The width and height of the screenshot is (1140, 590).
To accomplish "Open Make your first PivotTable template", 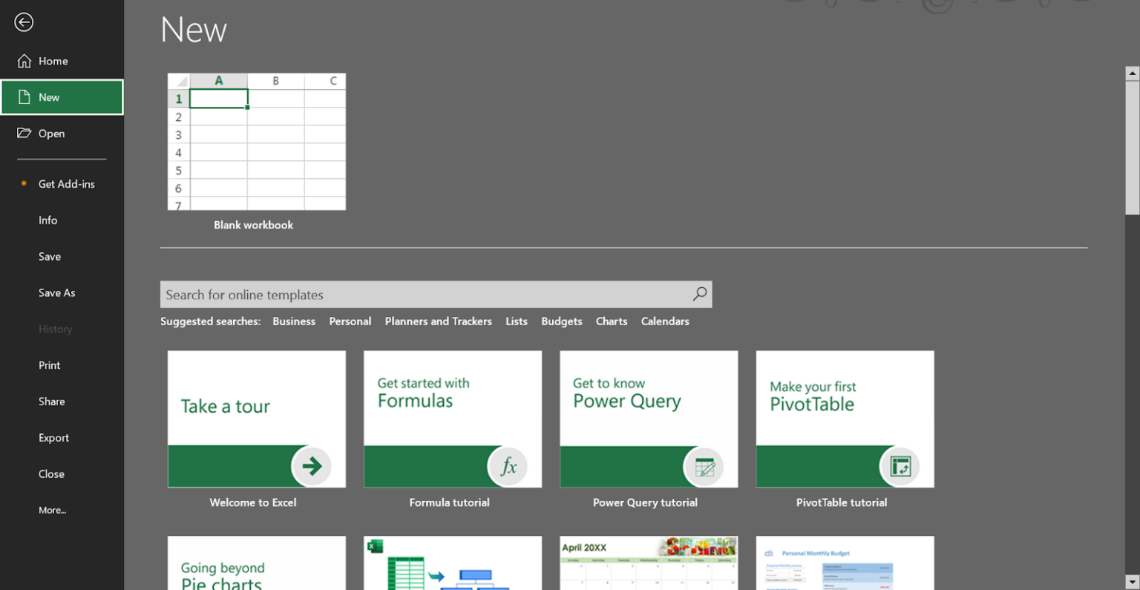I will (845, 419).
